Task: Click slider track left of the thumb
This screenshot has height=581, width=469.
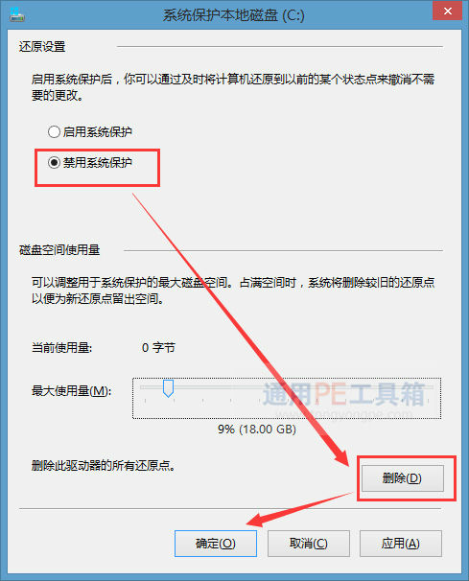Action: coord(152,387)
